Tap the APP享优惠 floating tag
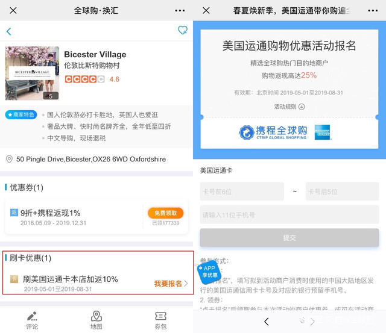Screen dimensions: 386x333 tap(209, 272)
